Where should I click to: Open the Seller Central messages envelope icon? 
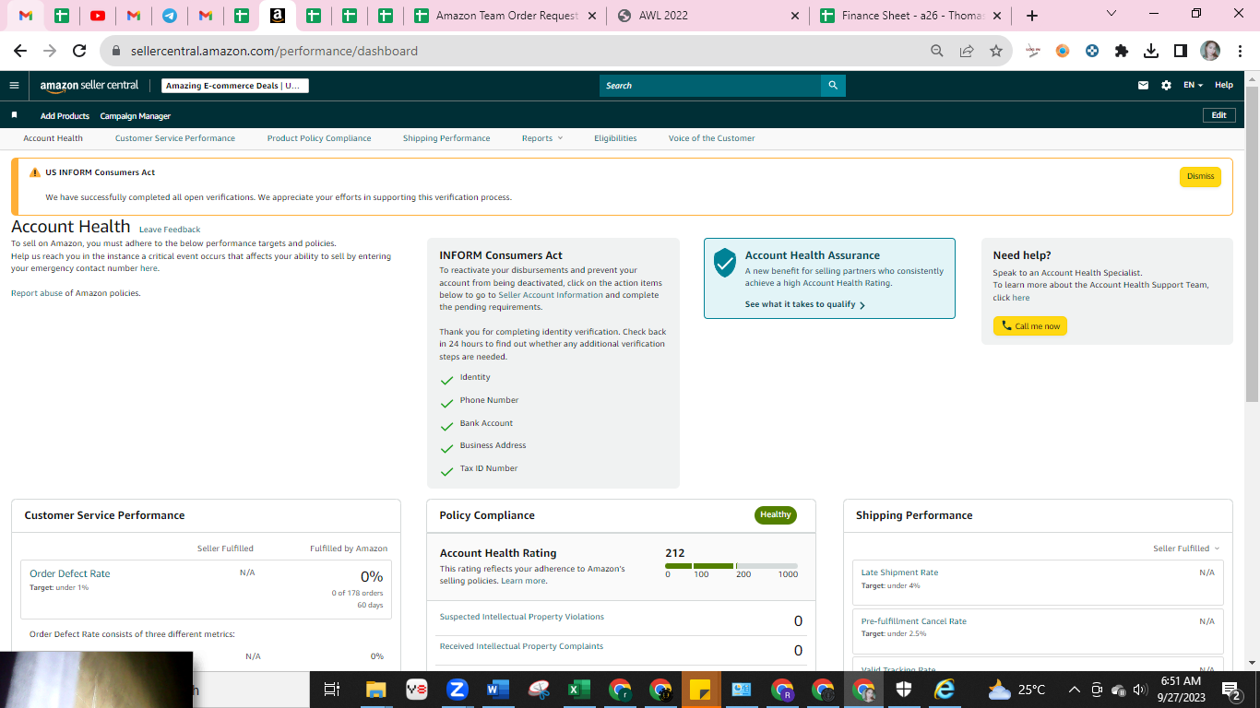pyautogui.click(x=1144, y=86)
